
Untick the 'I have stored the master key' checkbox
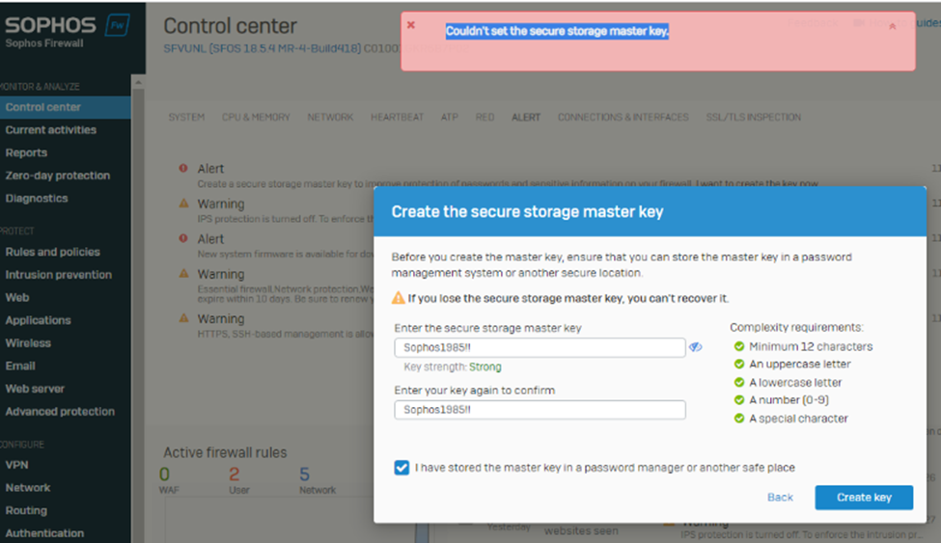pyautogui.click(x=401, y=468)
